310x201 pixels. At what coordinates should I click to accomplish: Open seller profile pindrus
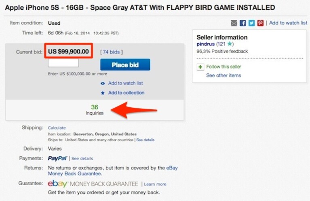[x=206, y=44]
